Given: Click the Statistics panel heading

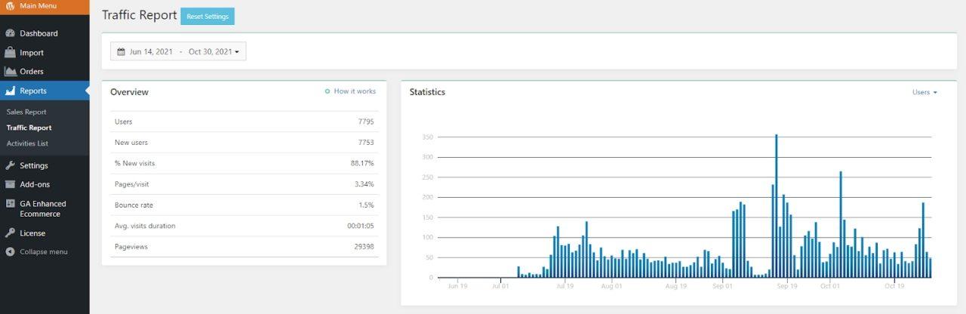Looking at the screenshot, I should click(427, 92).
